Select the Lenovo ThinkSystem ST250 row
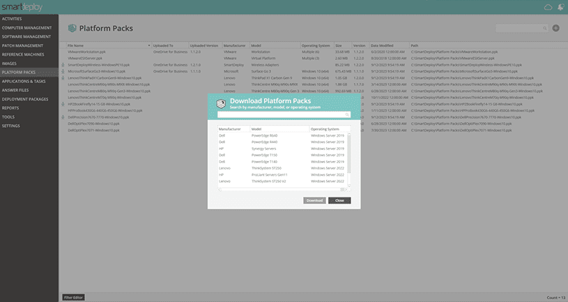This screenshot has width=568, height=302. point(282,168)
